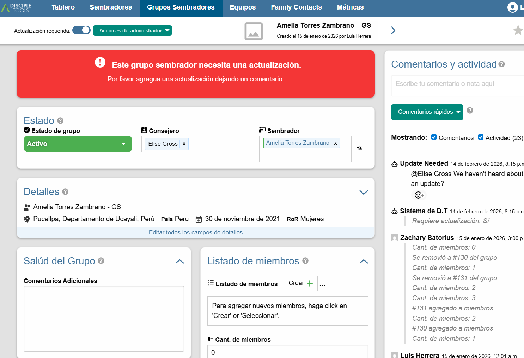
Task: Click the add sembrador person icon
Action: [x=360, y=148]
